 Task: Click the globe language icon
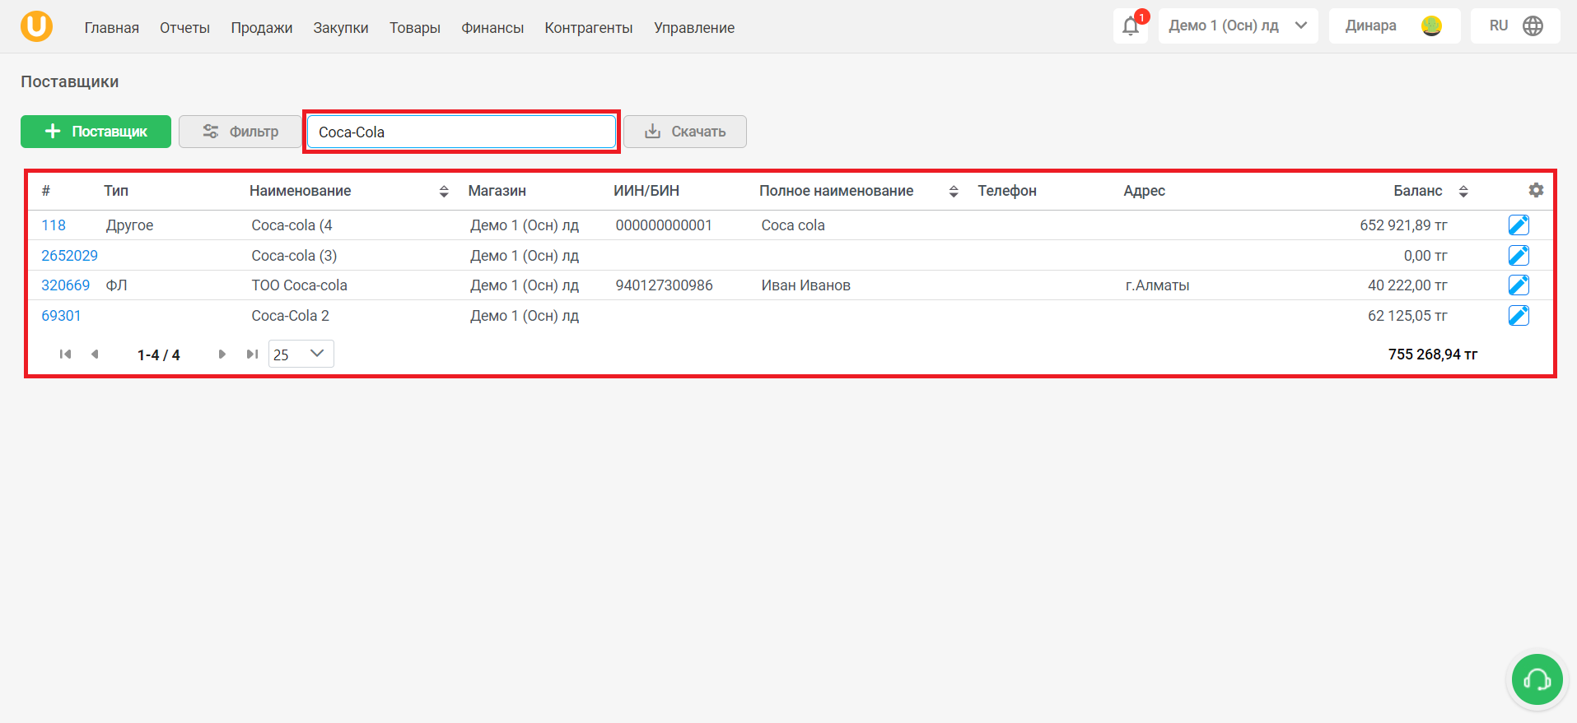click(1533, 25)
